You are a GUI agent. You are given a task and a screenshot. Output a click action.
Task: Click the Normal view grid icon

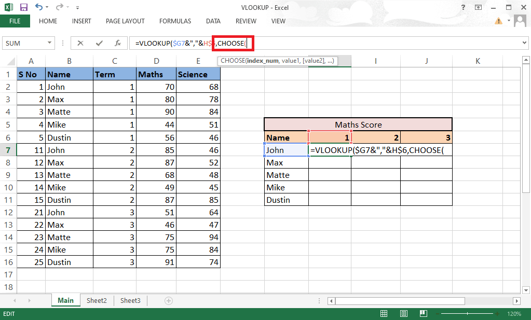click(x=384, y=313)
